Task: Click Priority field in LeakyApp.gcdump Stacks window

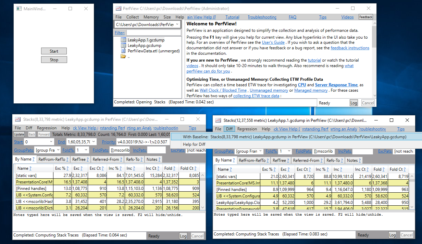Action: click(x=143, y=142)
